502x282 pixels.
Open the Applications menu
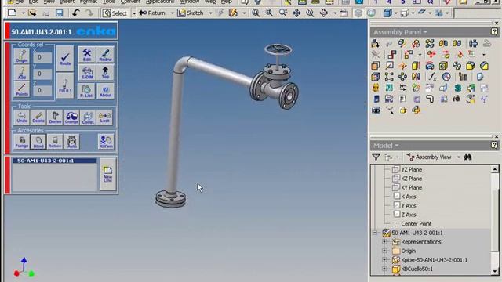[160, 2]
